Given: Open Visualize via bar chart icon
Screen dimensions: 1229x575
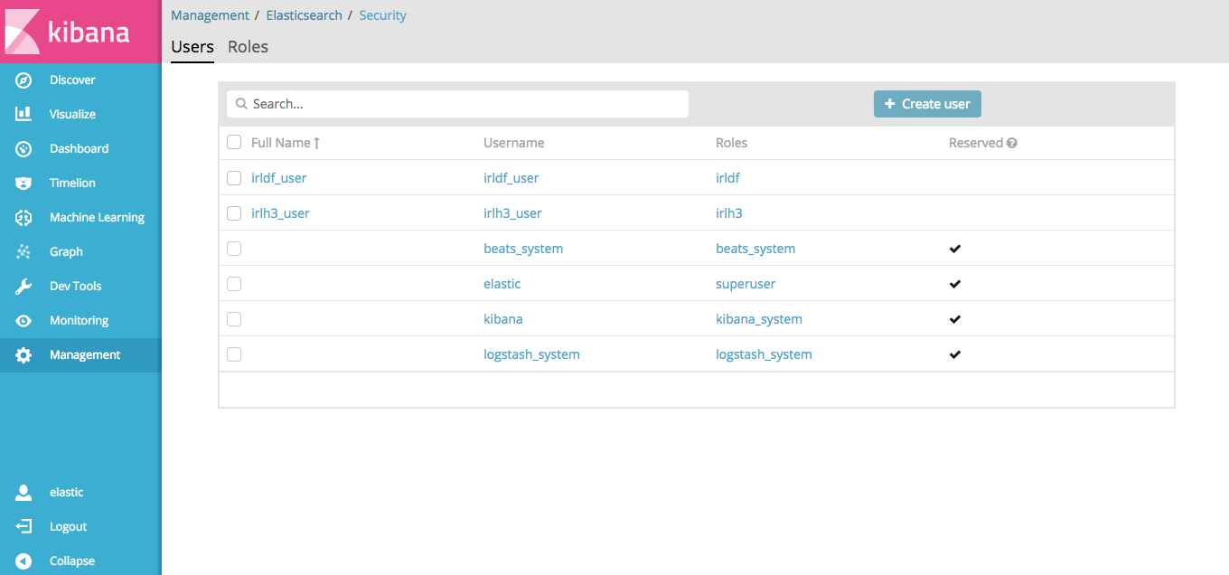Looking at the screenshot, I should click(x=24, y=115).
